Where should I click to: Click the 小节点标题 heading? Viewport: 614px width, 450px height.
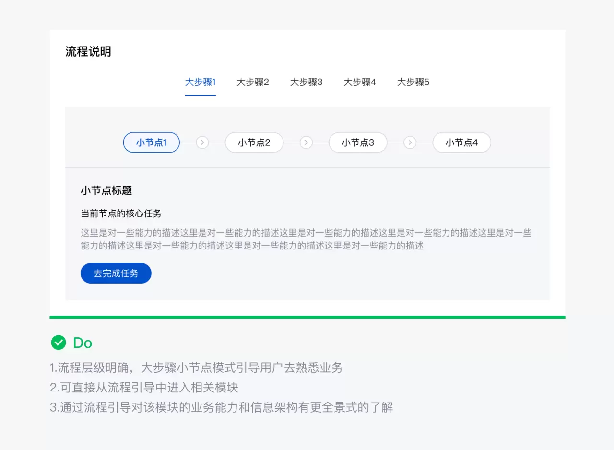[106, 190]
